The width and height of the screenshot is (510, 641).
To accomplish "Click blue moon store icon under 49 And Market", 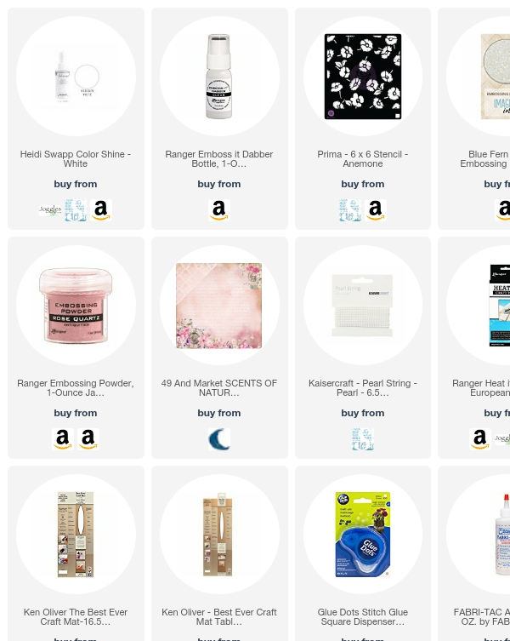I will [219, 439].
